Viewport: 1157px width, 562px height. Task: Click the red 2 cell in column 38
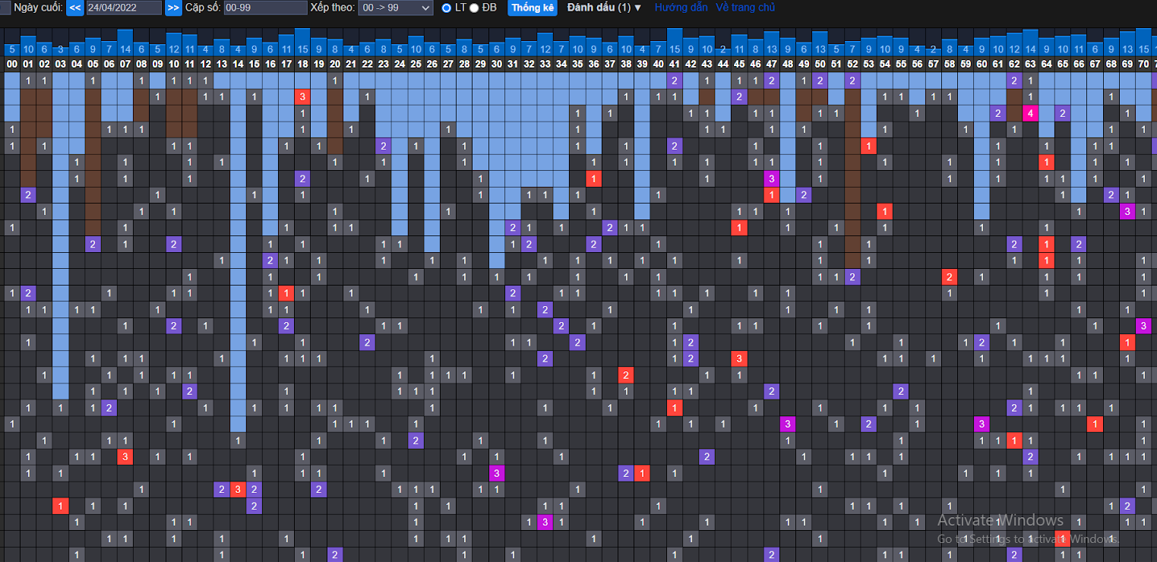click(x=625, y=374)
